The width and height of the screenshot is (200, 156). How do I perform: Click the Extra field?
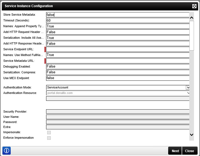click(118, 127)
